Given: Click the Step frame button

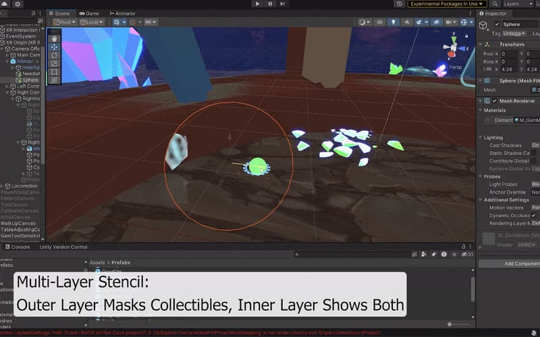Looking at the screenshot, I should [x=282, y=4].
